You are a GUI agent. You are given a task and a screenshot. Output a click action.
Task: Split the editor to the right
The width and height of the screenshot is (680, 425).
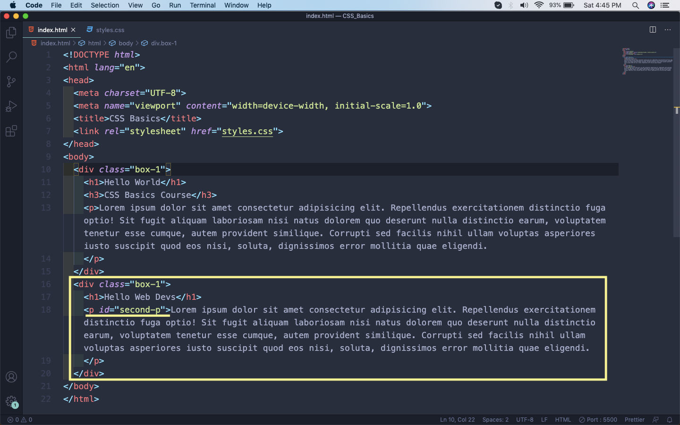tap(653, 29)
